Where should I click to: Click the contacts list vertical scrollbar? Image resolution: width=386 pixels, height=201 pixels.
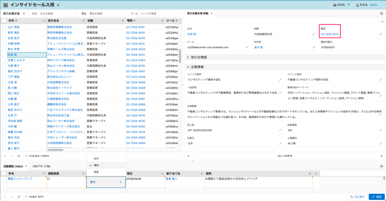[180, 56]
